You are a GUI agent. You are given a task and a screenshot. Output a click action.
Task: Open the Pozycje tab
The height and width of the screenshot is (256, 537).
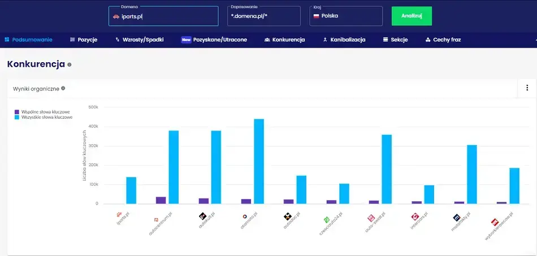(x=84, y=40)
